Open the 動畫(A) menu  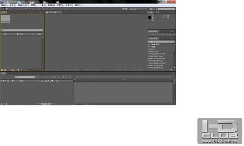pyautogui.click(x=51, y=5)
